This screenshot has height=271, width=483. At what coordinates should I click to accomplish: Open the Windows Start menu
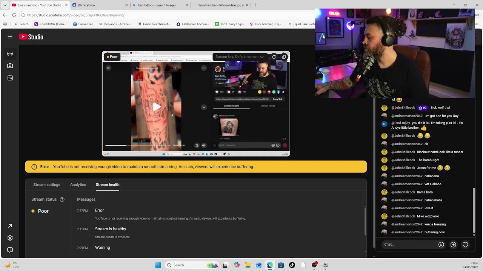pos(158,265)
